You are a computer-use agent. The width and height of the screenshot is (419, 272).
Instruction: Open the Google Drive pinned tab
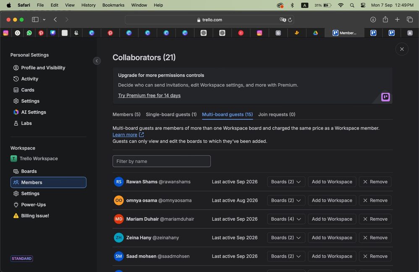pos(315,33)
